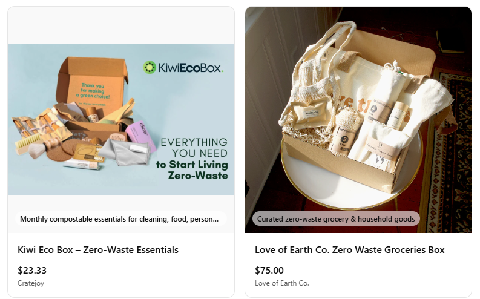The width and height of the screenshot is (480, 299).
Task: Open Love of Earth Co. Groceries Box title
Action: (x=350, y=250)
